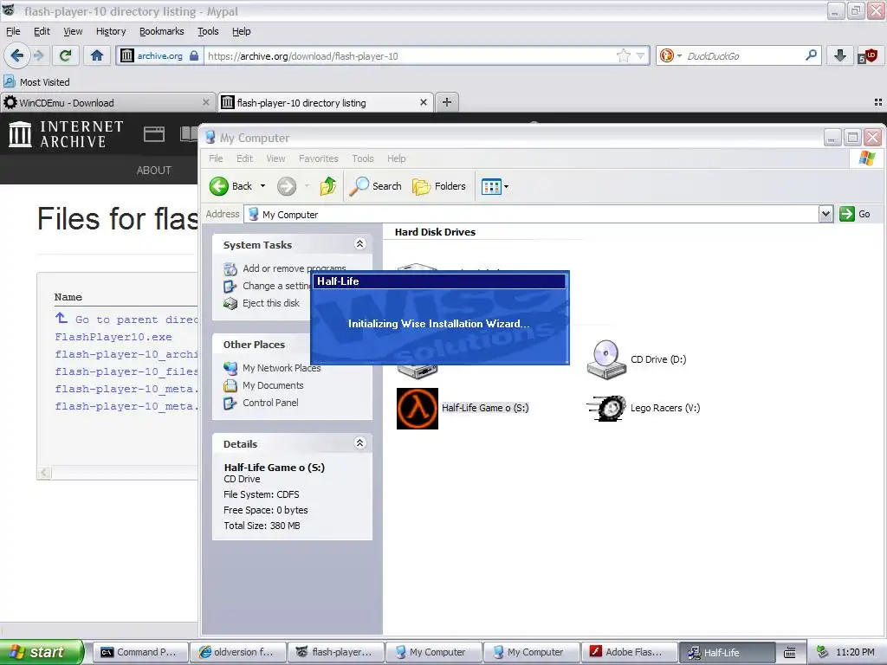Click the Half-Life taskbar button
The image size is (887, 665).
pos(727,652)
